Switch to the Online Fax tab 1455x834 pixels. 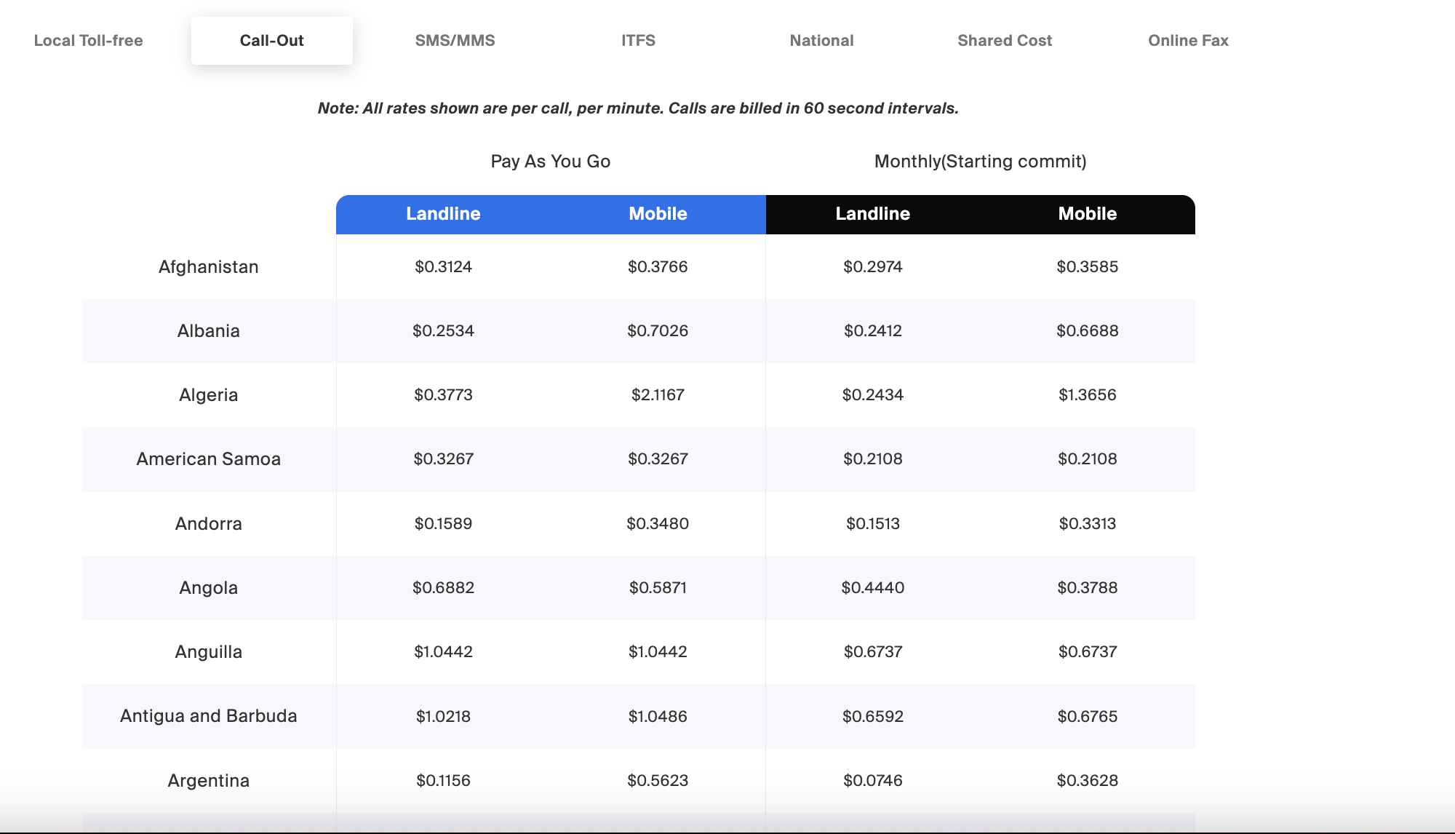pos(1188,41)
